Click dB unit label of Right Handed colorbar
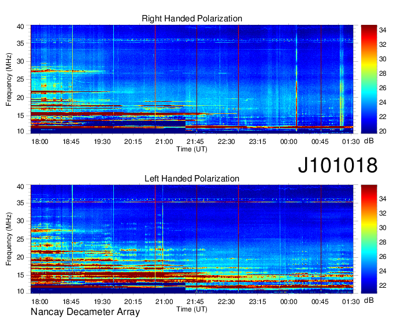 369,141
